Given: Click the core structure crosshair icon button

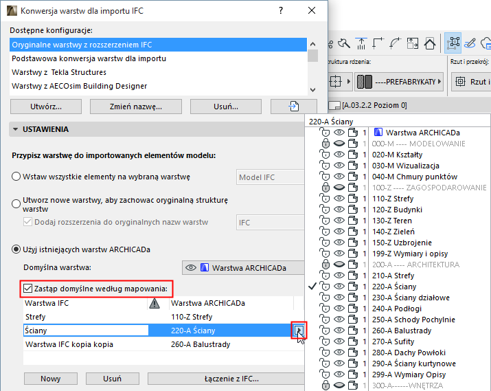Looking at the screenshot, I should [335, 82].
